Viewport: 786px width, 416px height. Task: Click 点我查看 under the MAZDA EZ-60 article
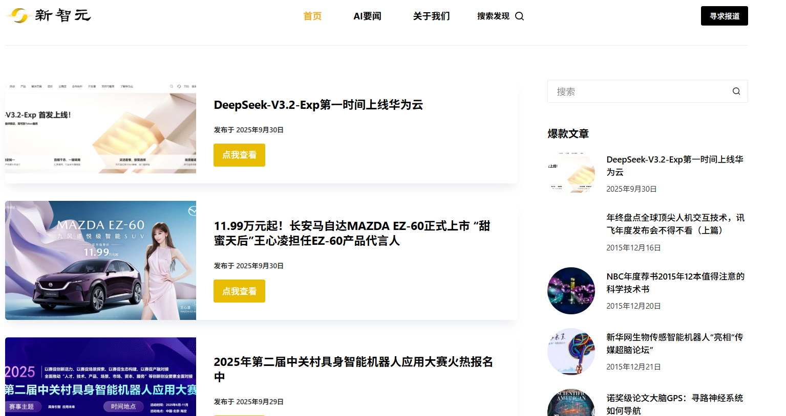point(239,291)
